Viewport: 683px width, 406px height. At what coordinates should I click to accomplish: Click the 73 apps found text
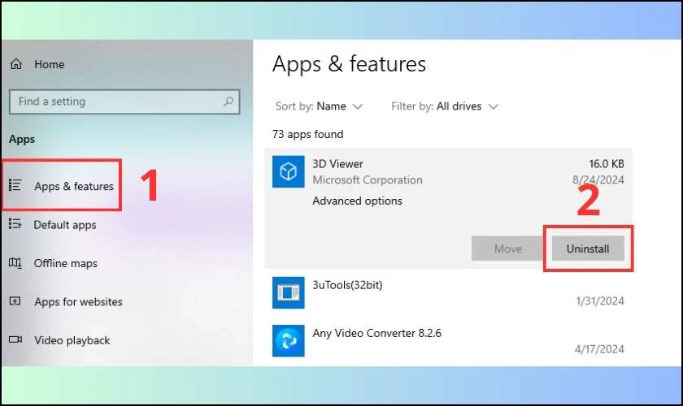pos(307,134)
